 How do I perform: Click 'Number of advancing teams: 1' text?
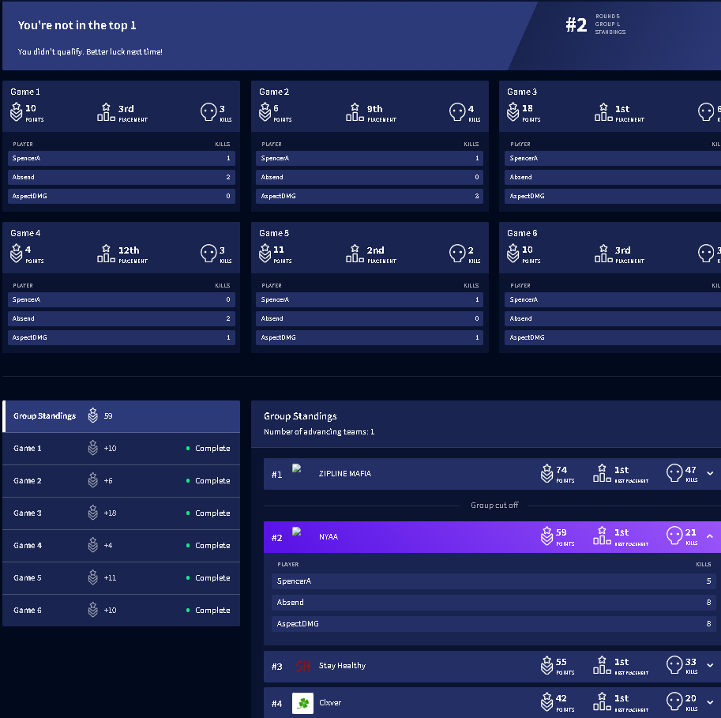click(x=319, y=432)
